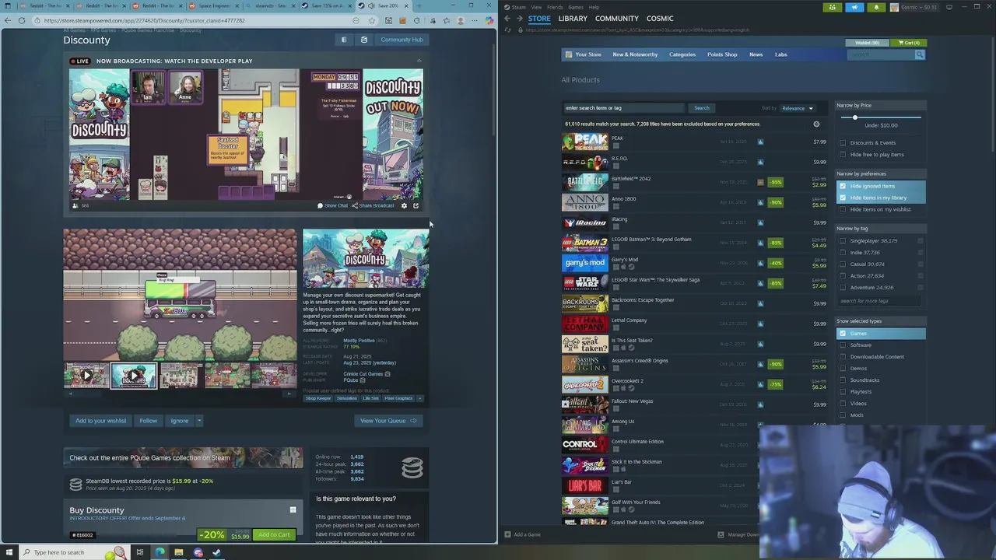The height and width of the screenshot is (560, 996).
Task: Open dropdown arrow next to Ignore
Action: coord(199,421)
